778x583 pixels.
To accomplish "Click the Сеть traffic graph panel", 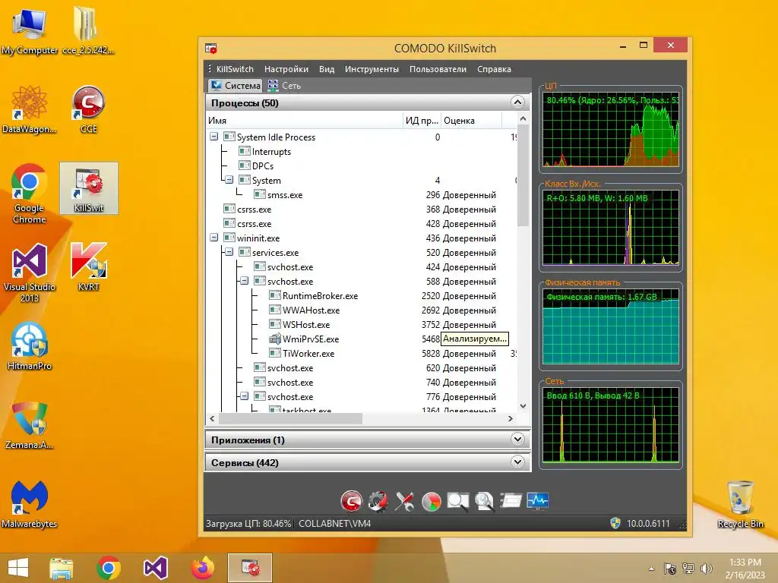I will tap(611, 425).
